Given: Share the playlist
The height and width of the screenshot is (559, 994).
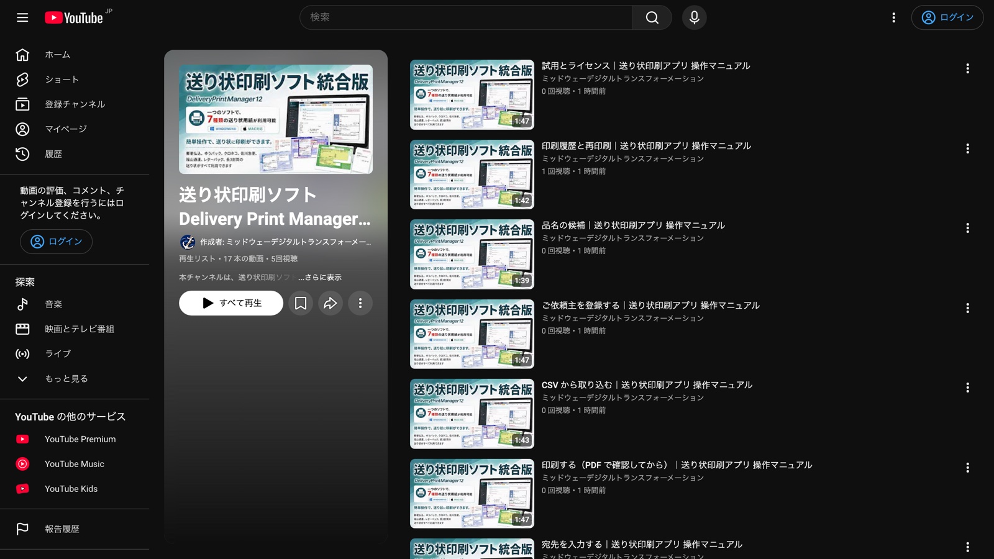Looking at the screenshot, I should pyautogui.click(x=331, y=303).
